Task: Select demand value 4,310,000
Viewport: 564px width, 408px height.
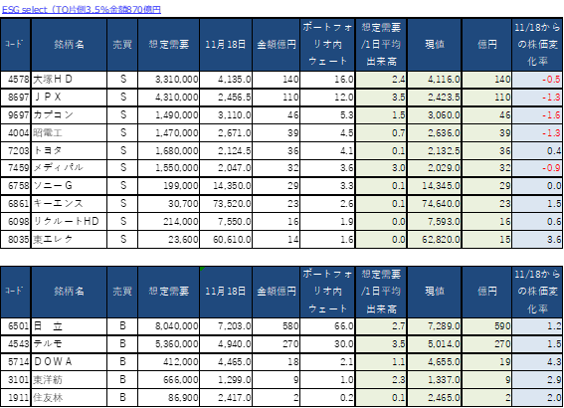Action: [x=169, y=98]
